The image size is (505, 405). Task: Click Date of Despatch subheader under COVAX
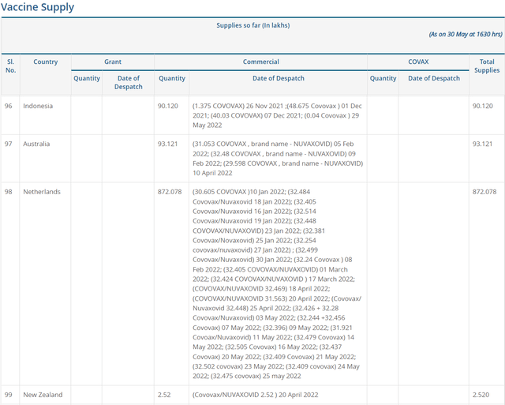(x=434, y=78)
